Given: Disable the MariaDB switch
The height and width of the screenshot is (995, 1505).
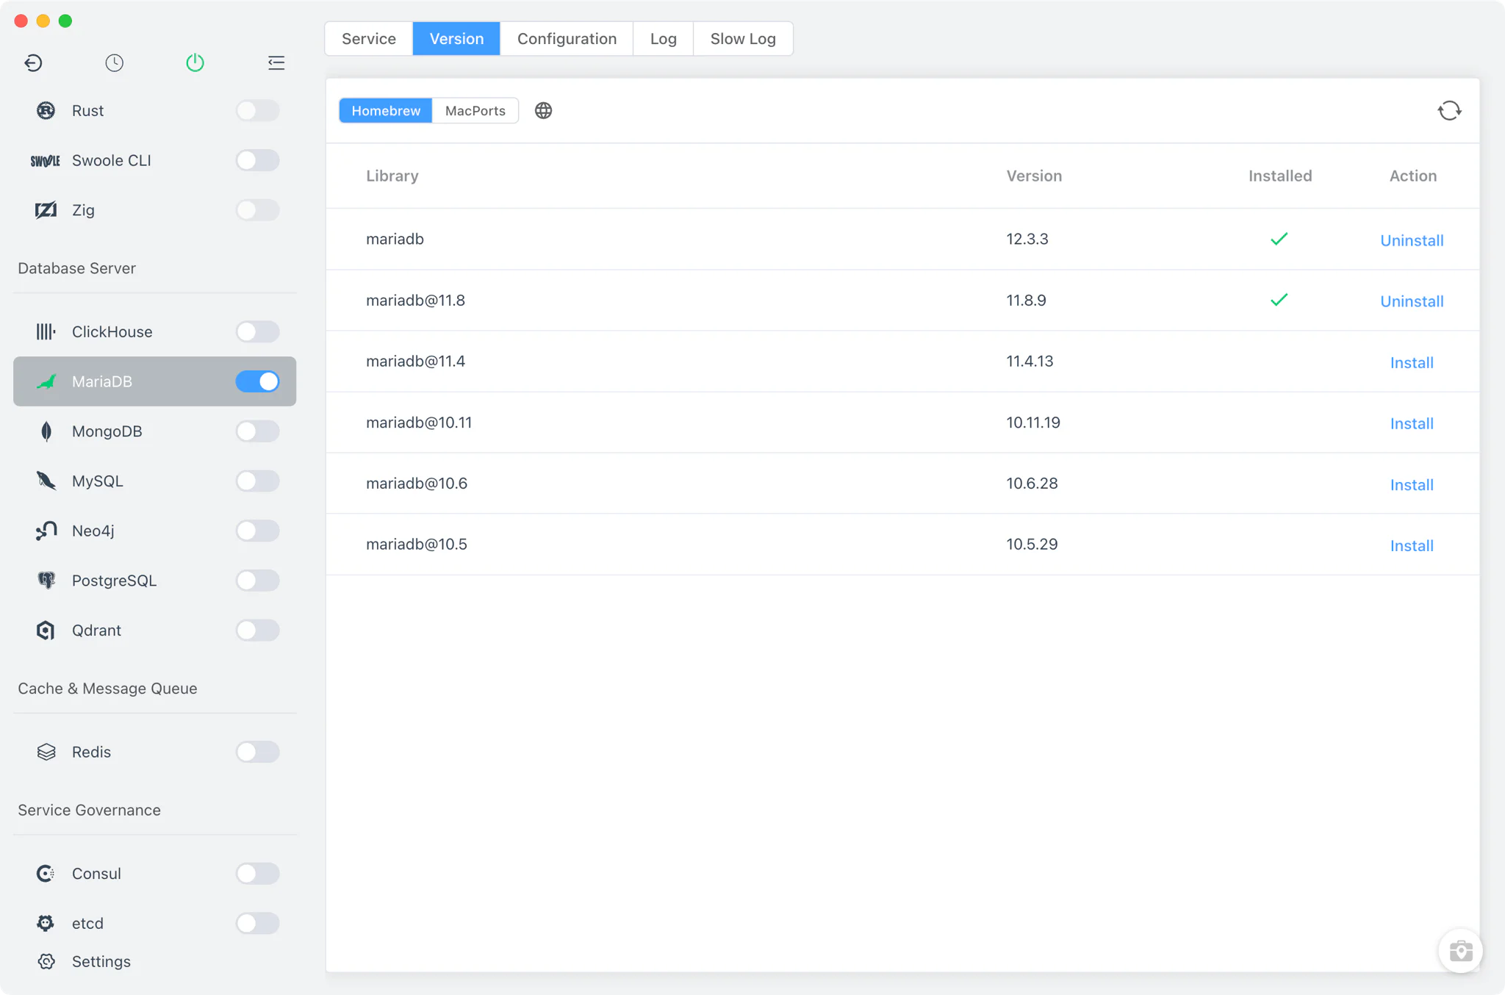Looking at the screenshot, I should (x=257, y=381).
